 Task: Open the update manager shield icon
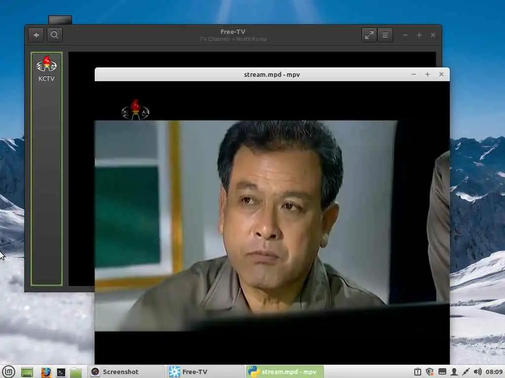(x=430, y=372)
